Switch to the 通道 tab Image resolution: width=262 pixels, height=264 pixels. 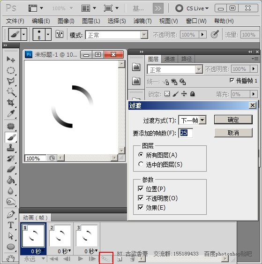170,59
